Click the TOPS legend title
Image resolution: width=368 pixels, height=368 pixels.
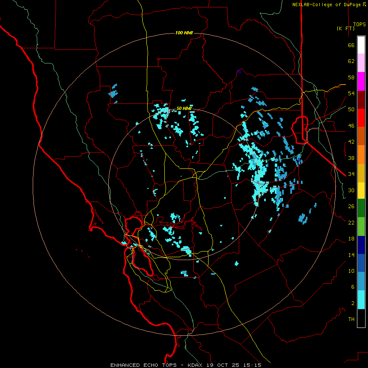[x=359, y=25]
